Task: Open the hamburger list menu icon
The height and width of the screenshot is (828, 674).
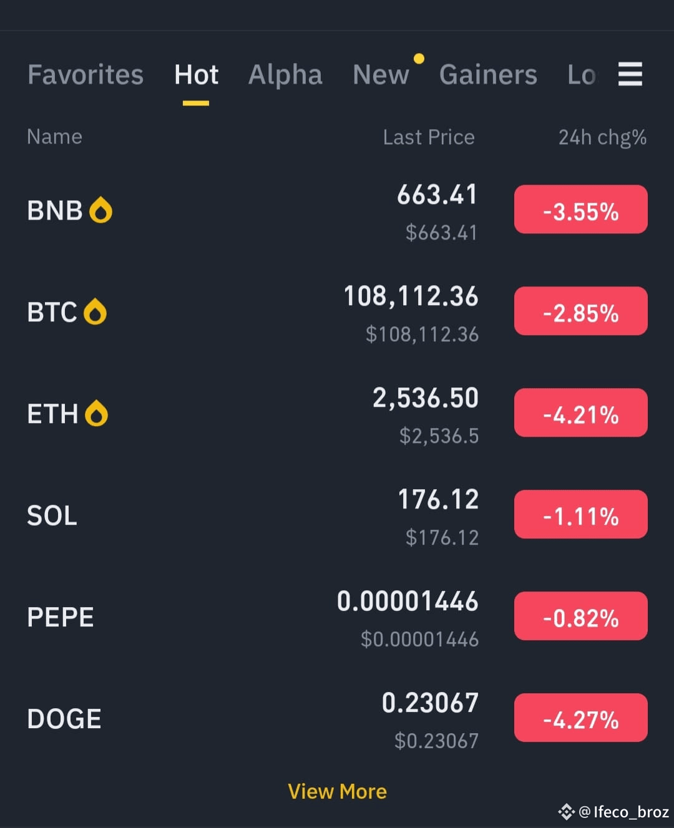Action: click(x=630, y=74)
